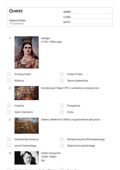The image size is (120, 170).
Task: Open the Jadwiga portrait image
Action: click(x=27, y=52)
